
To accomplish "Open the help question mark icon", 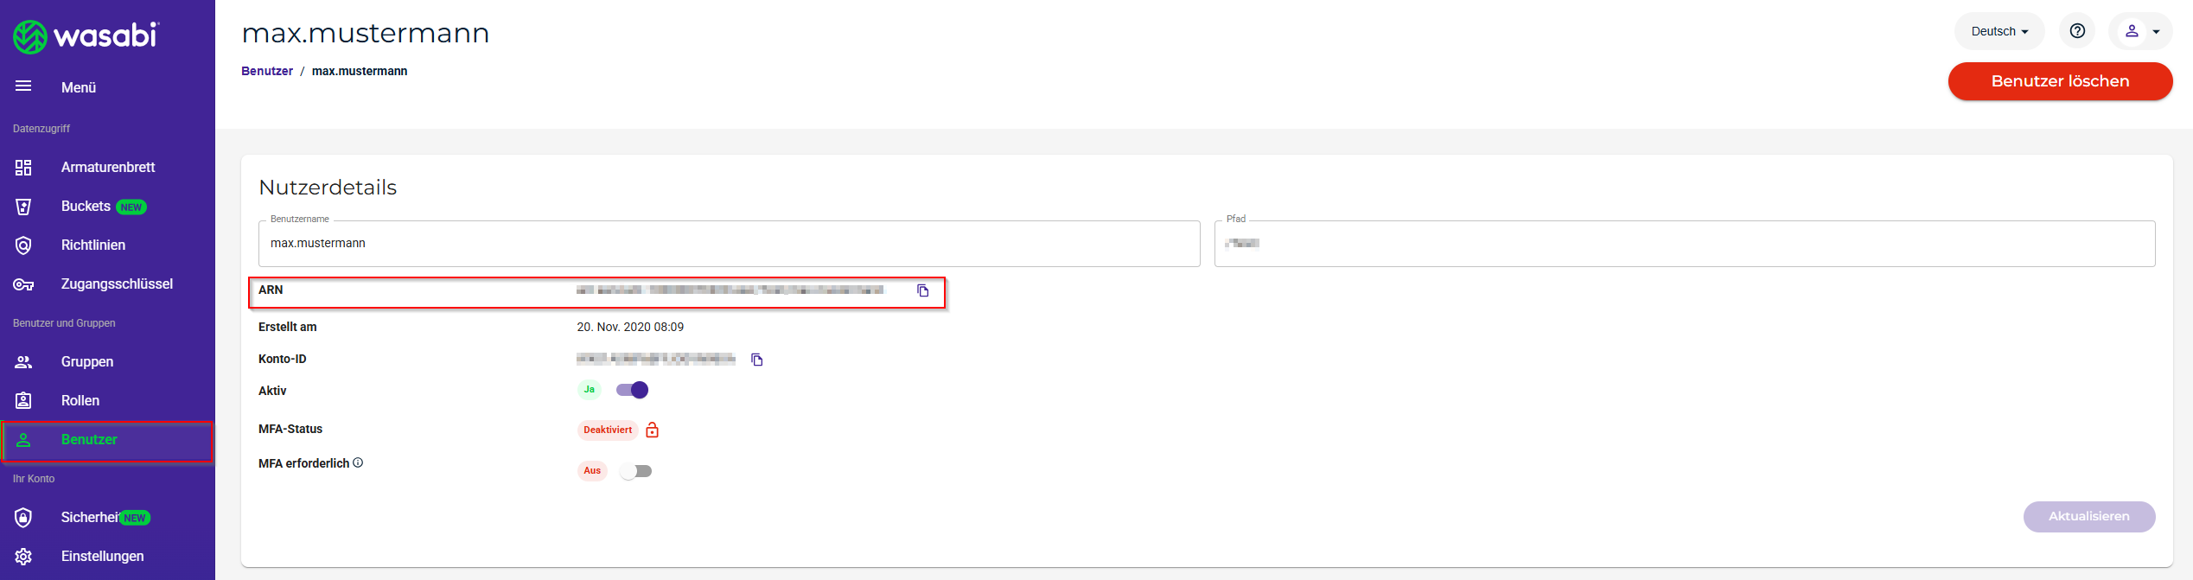I will click(x=2077, y=31).
